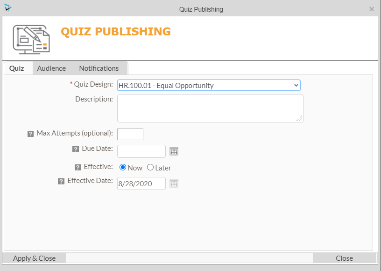This screenshot has width=381, height=271.
Task: Click the Quiz Publishing header graphic icon
Action: [31, 39]
